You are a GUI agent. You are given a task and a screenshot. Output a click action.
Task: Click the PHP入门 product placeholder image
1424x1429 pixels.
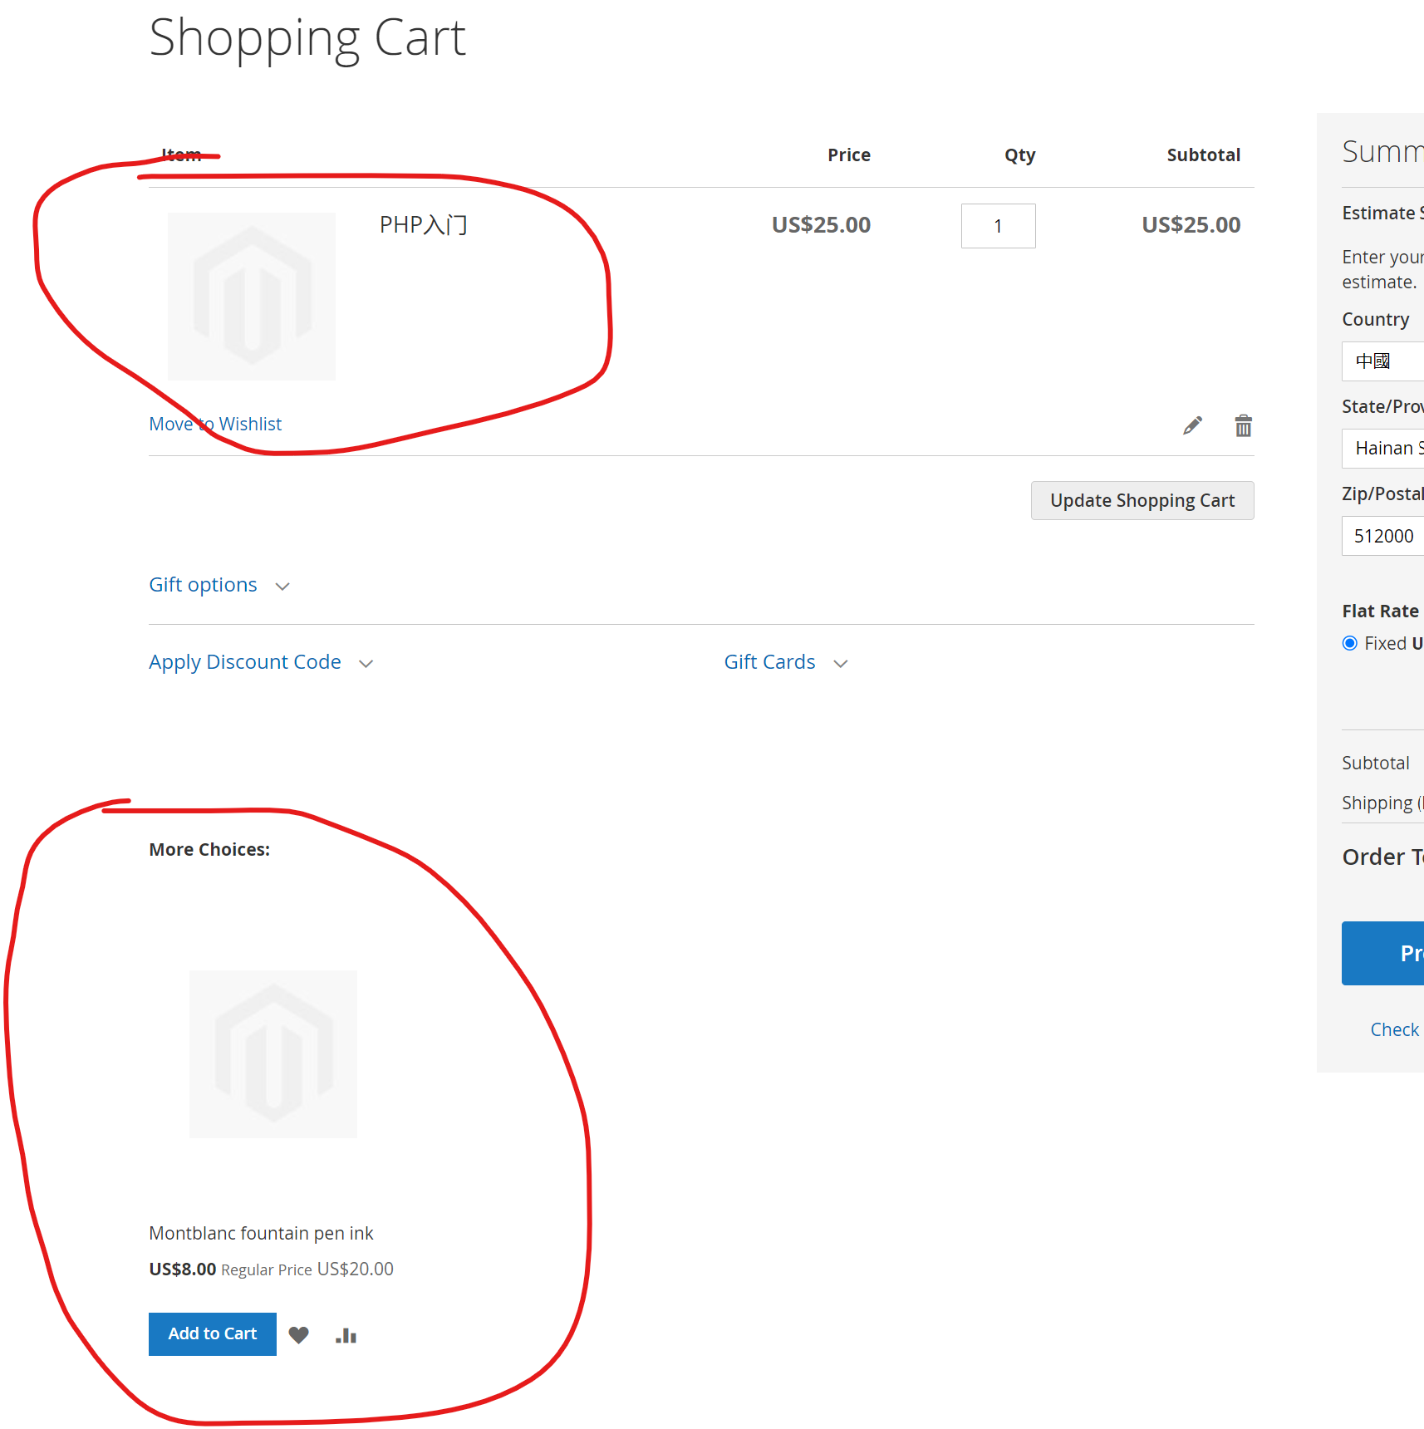[x=252, y=297]
